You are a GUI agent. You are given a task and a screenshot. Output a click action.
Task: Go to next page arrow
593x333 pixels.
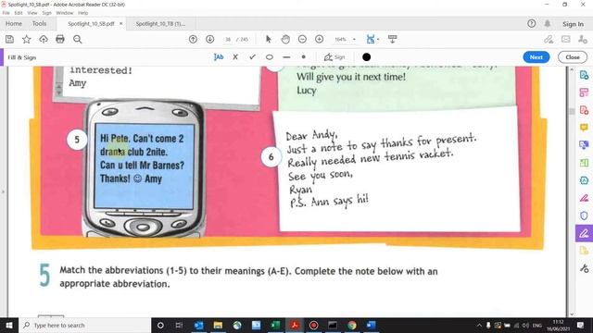tap(210, 39)
